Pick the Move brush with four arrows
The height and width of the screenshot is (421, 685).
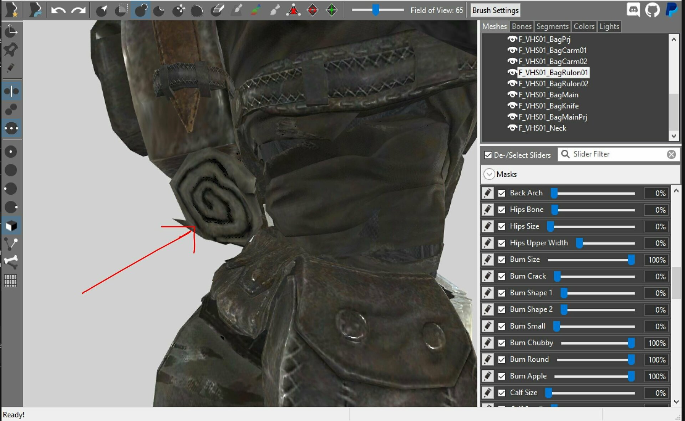[x=178, y=10]
